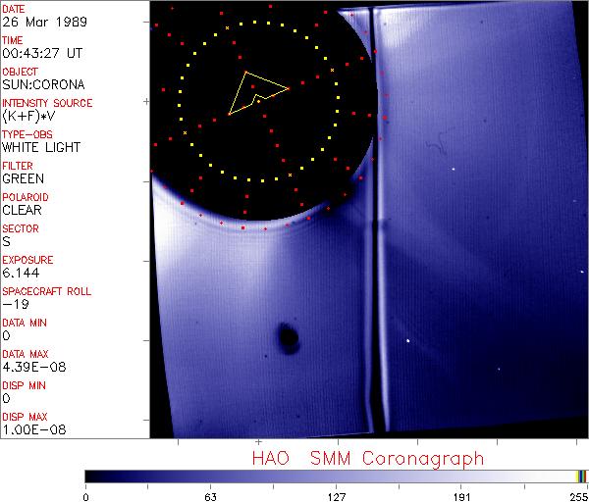
Task: Select the date value 26 Mar 1989
Action: tap(44, 22)
